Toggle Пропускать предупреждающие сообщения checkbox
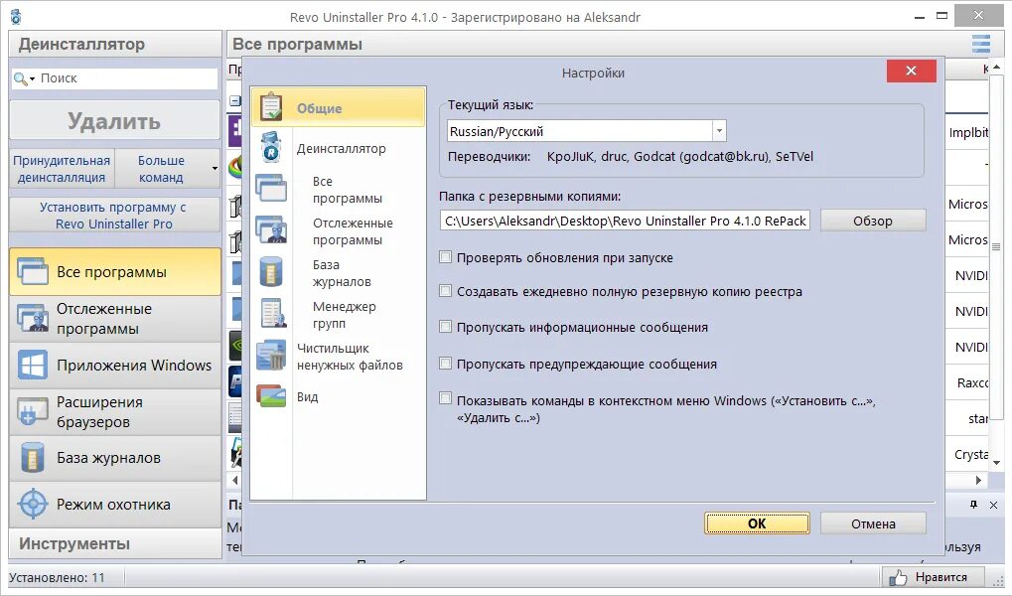Viewport: 1012px width, 596px height. tap(445, 363)
